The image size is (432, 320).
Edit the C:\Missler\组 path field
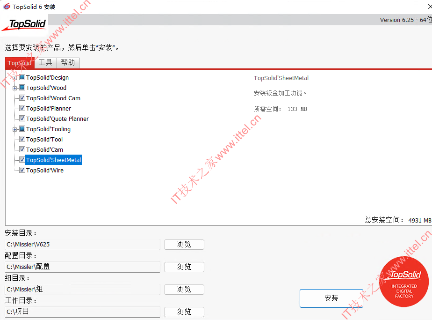click(82, 290)
